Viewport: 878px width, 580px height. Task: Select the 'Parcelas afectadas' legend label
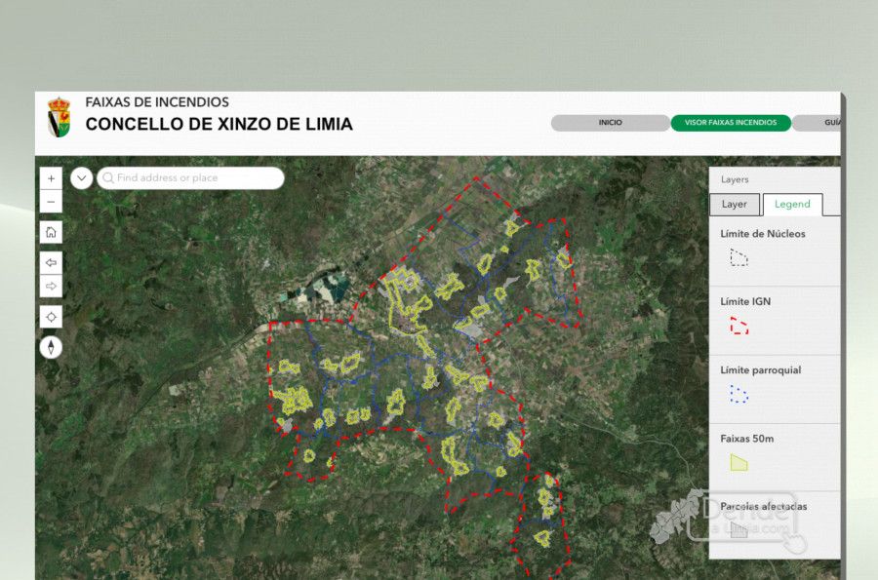(x=763, y=506)
